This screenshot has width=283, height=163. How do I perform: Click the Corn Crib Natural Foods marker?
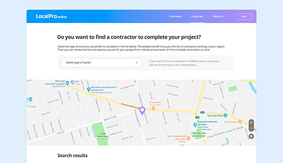pyautogui.click(x=88, y=89)
